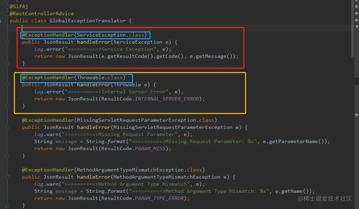The width and height of the screenshot is (359, 209).
Task: Click the GlobalExceptionTranslator class name
Action: (x=87, y=21)
